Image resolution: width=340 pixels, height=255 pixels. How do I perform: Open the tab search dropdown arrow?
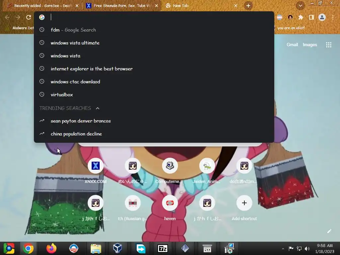[x=300, y=6]
